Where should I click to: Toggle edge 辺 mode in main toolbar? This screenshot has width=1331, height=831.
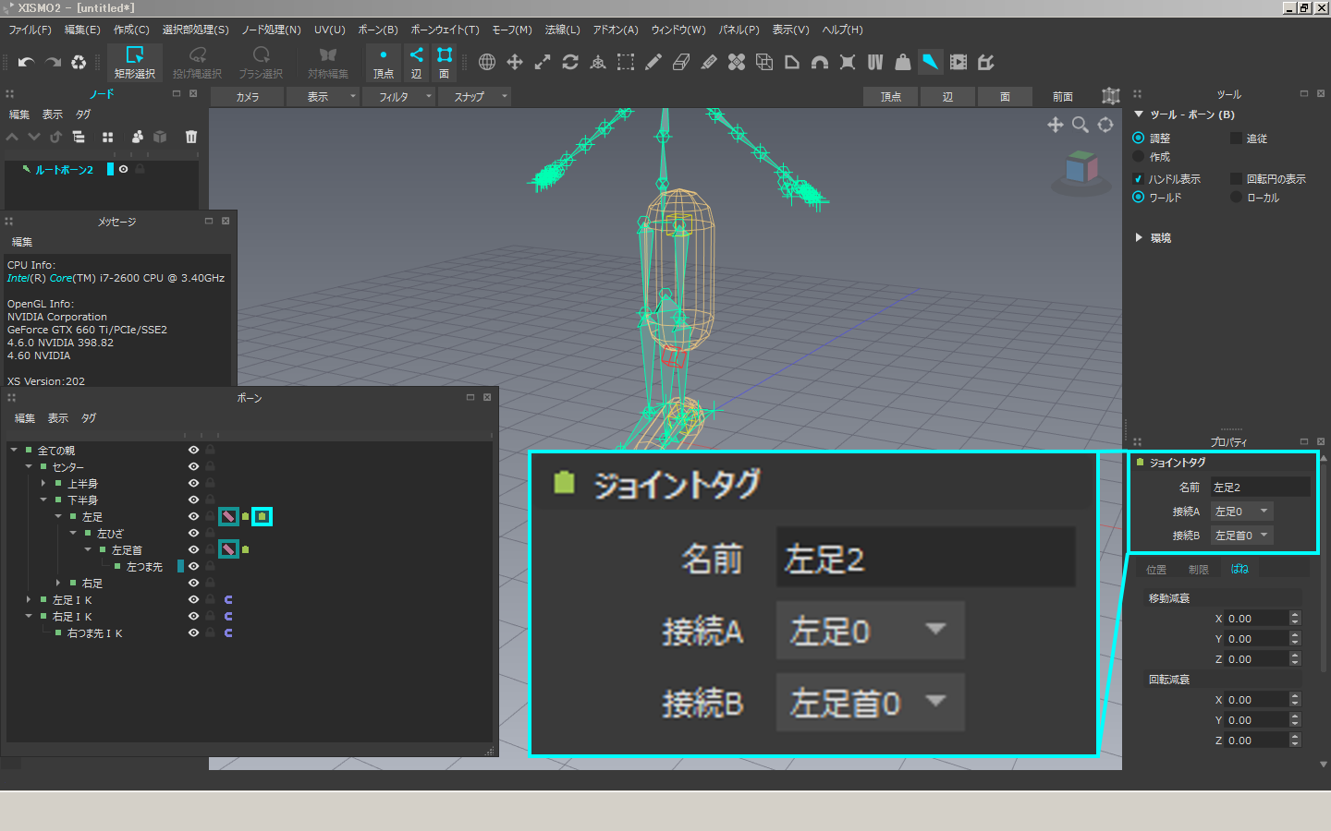[x=417, y=63]
